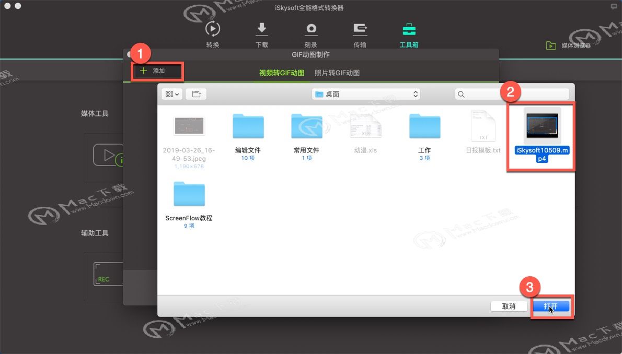
Task: Click the iSkysoft10509.mp4 file name label
Action: 542,154
